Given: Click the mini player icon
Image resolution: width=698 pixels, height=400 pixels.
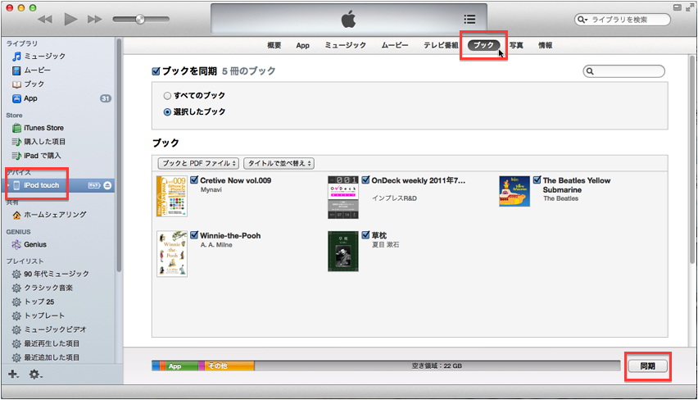Looking at the screenshot, I should tap(677, 7).
